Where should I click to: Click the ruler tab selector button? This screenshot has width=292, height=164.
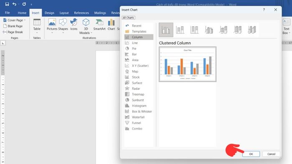pos(3,43)
